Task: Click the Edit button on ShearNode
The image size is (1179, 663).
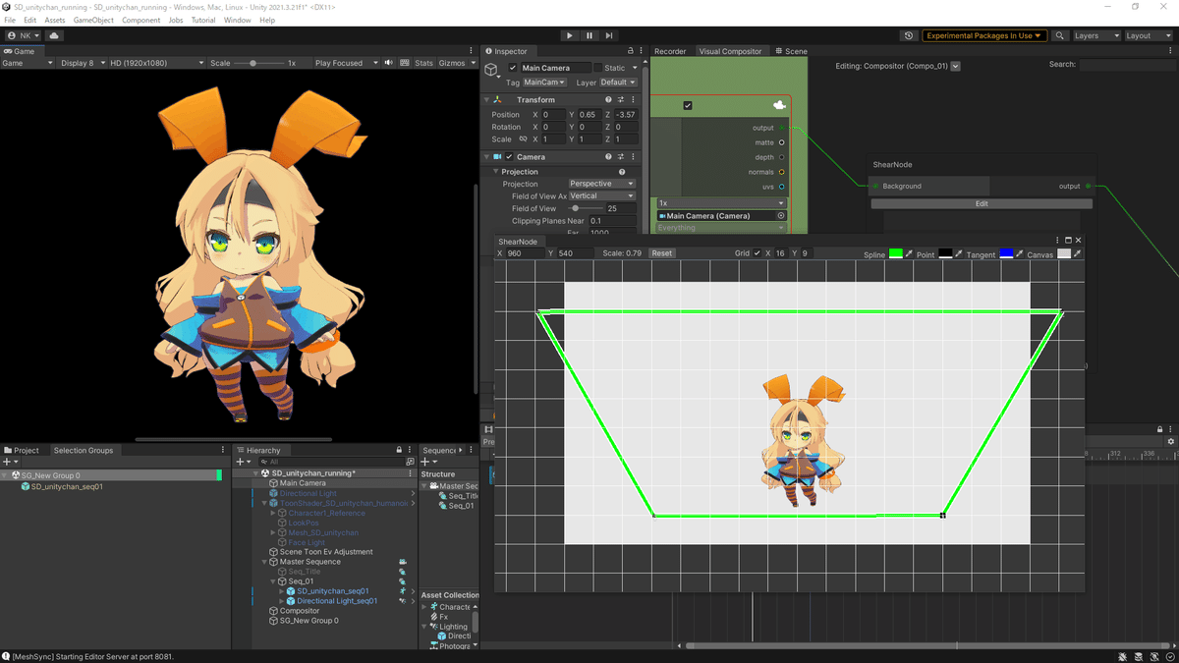Action: pyautogui.click(x=982, y=203)
